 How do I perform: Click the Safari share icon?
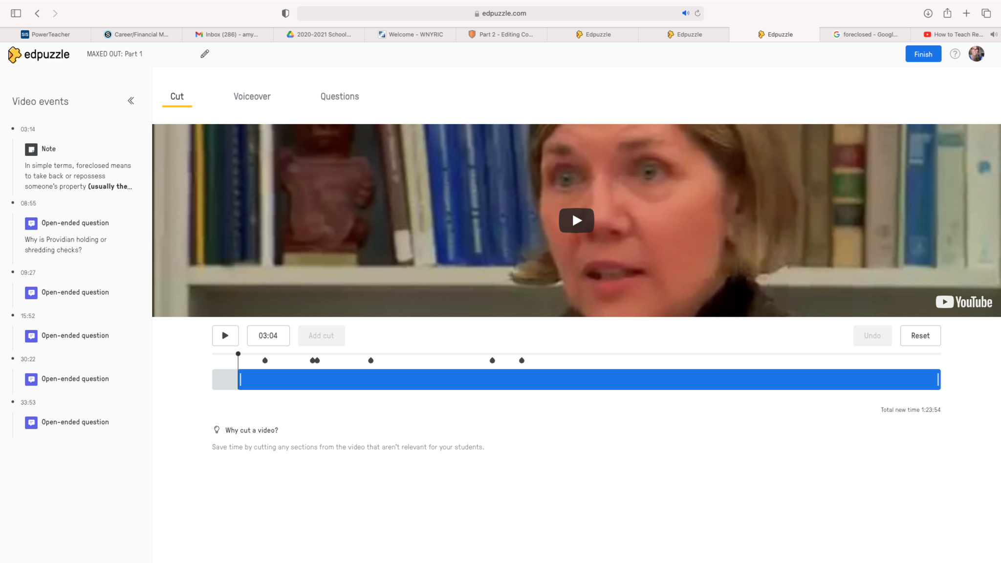(x=947, y=13)
